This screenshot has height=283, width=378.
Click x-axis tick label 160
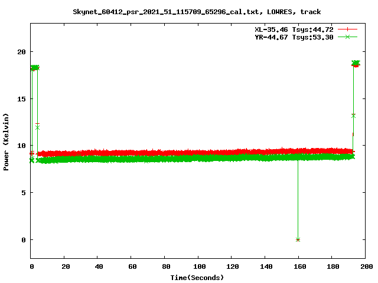pyautogui.click(x=299, y=266)
